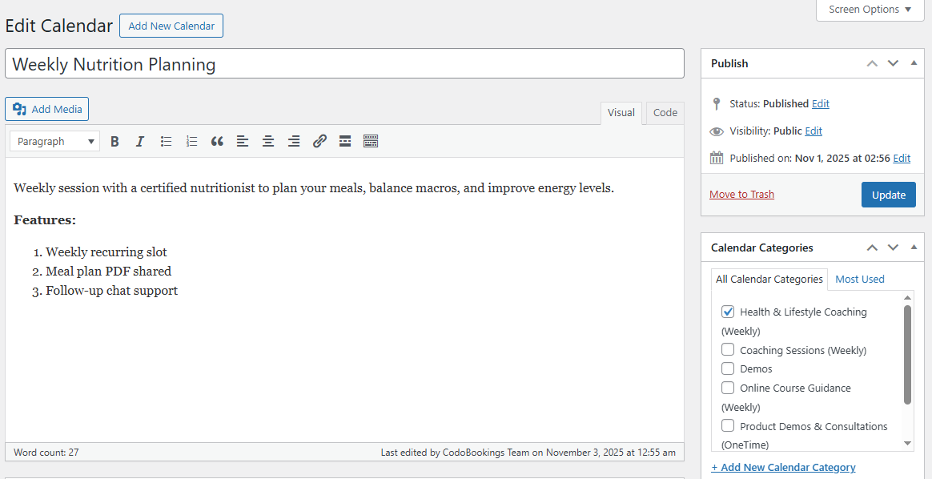Screen dimensions: 932x479
Task: Uncheck Health & Lifestyle Coaching category
Action: [x=728, y=312]
